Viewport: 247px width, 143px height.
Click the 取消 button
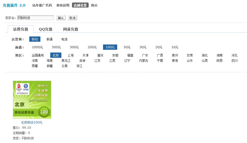72,18
